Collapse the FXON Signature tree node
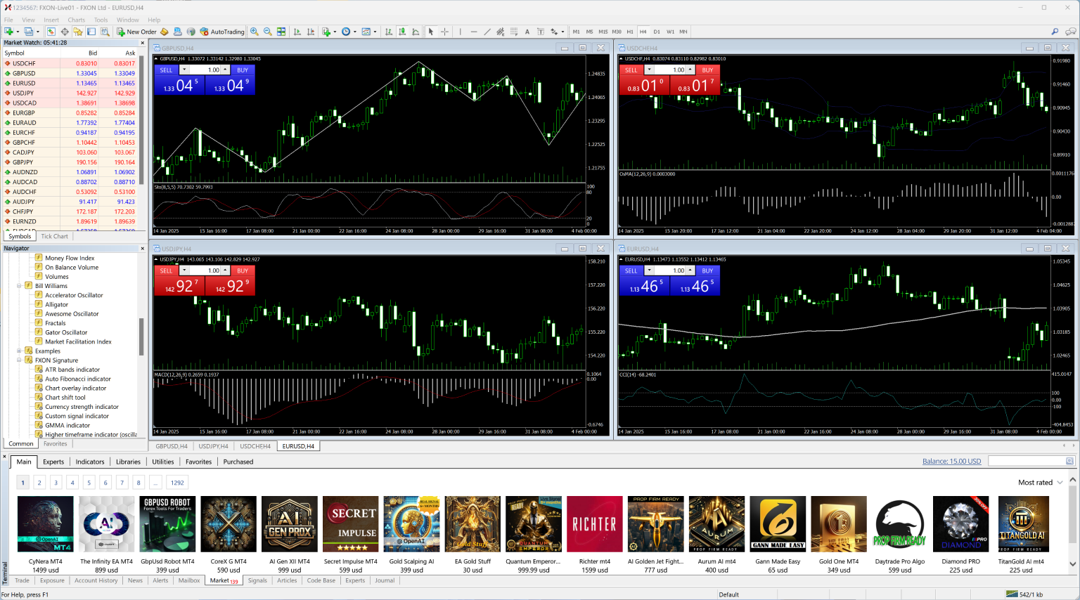The height and width of the screenshot is (600, 1080). pyautogui.click(x=19, y=360)
